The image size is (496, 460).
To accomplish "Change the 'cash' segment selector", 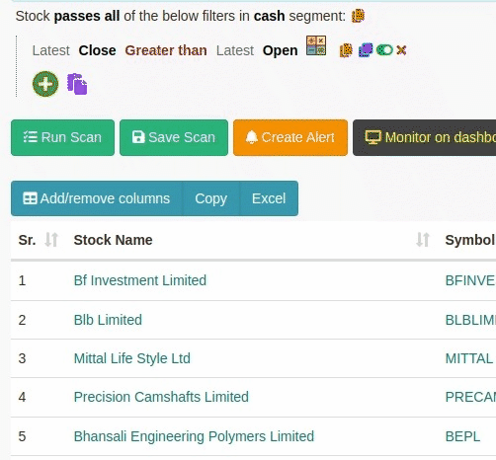I will (269, 16).
